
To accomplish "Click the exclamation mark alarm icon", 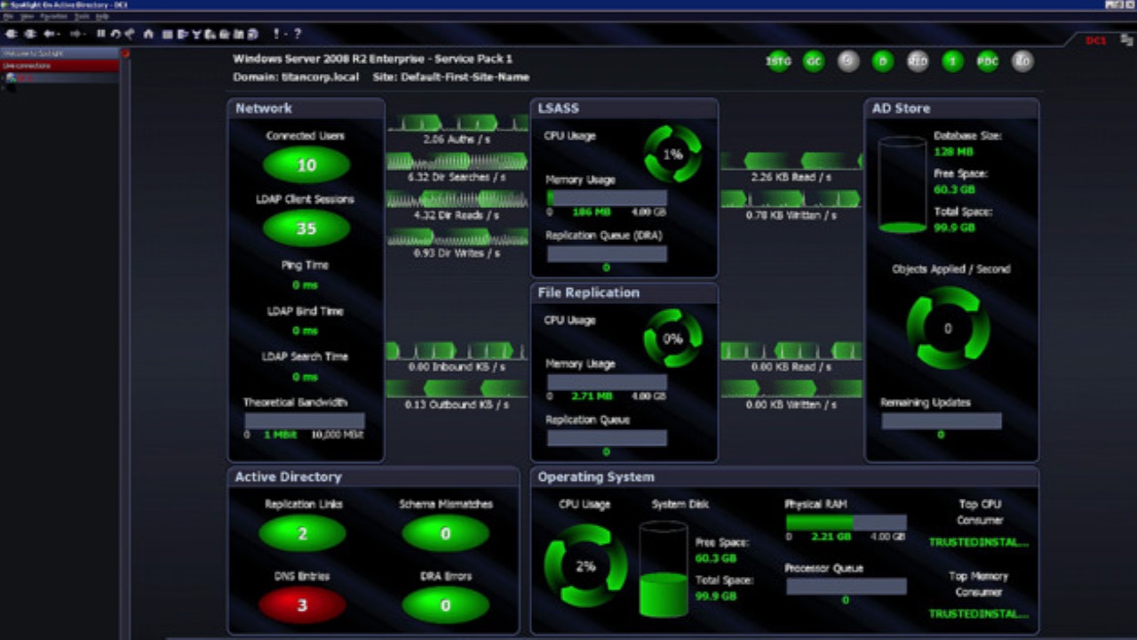I will (x=276, y=34).
